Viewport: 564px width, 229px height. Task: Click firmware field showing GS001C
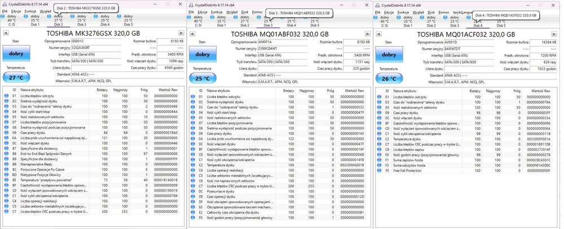tap(96, 41)
